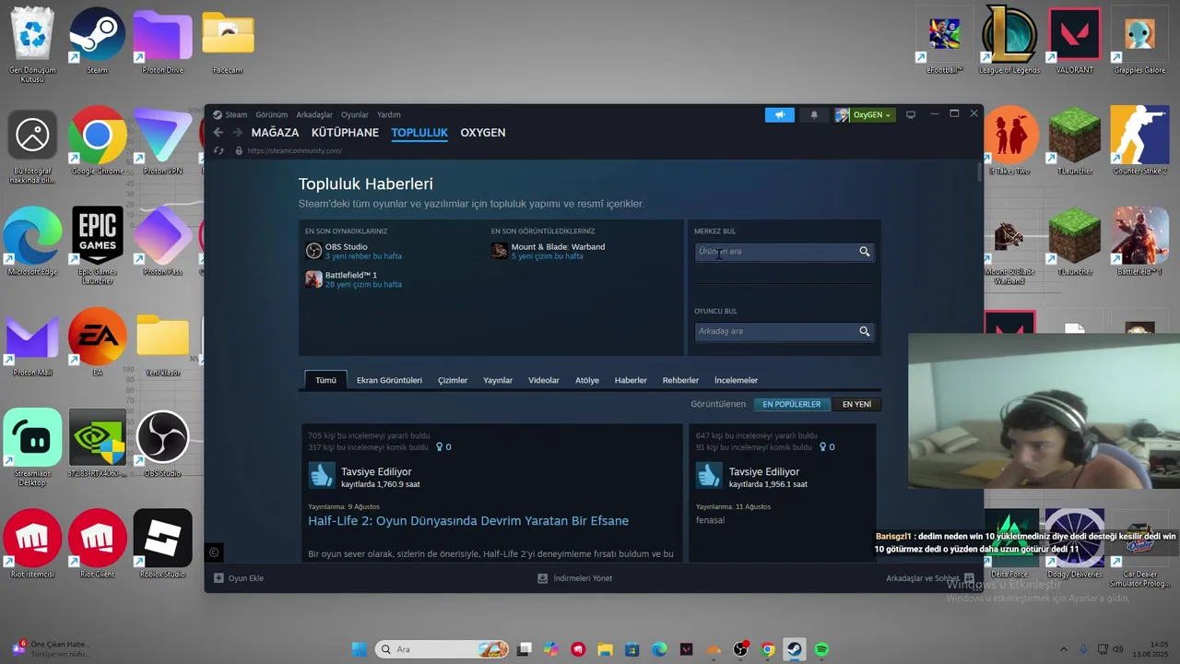Switch to the Yayınlar tab
The image size is (1180, 664).
tap(498, 380)
